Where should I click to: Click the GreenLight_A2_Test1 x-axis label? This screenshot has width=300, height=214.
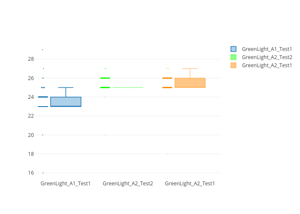tap(190, 184)
